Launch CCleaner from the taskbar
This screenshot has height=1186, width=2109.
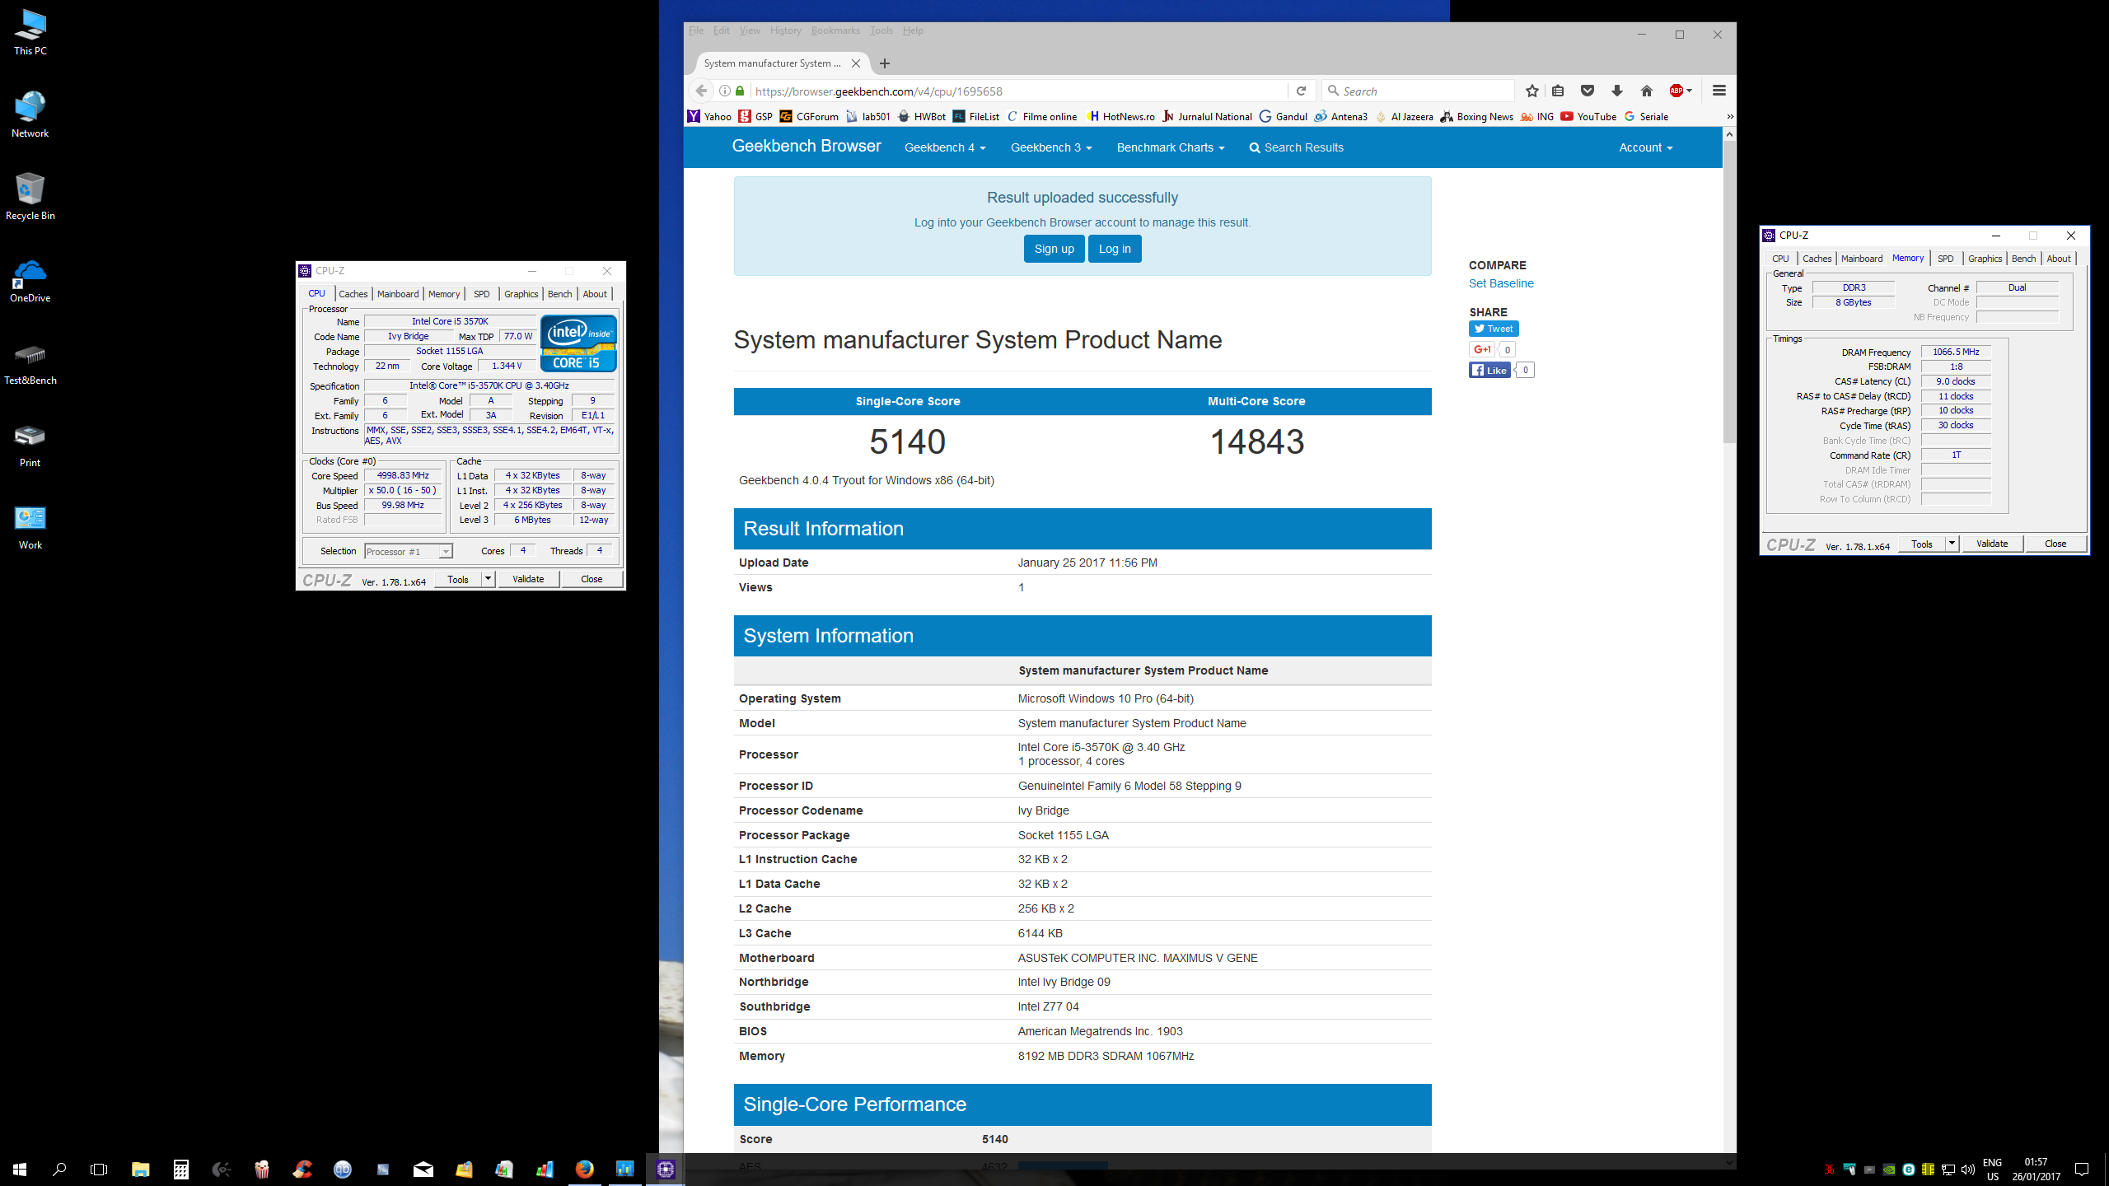pos(302,1169)
